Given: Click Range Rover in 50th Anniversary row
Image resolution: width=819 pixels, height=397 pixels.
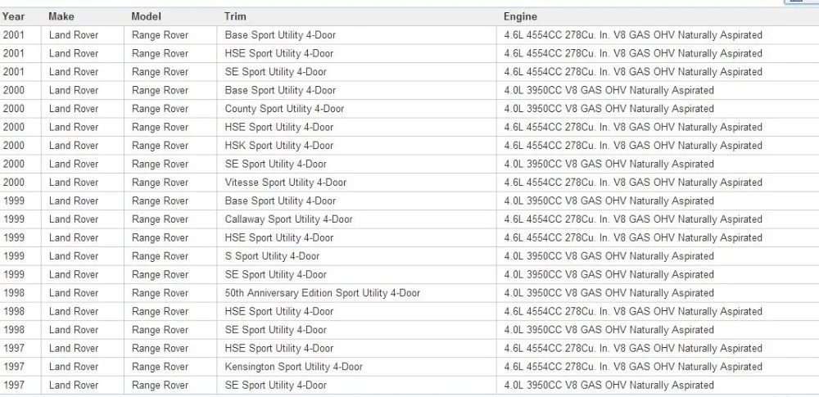Looking at the screenshot, I should pos(160,293).
